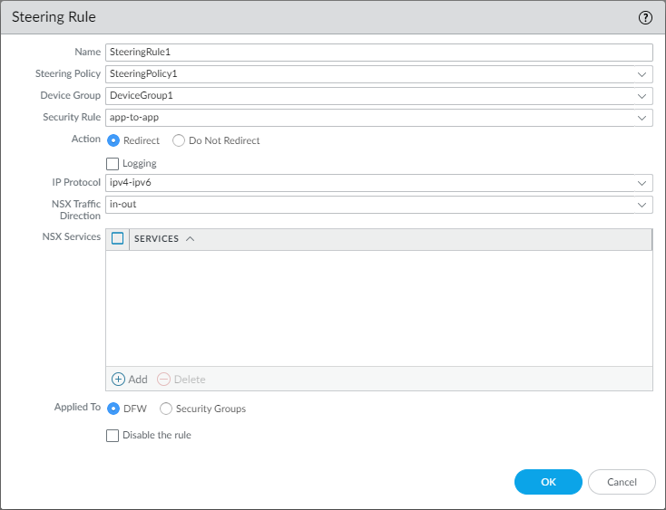Choose the Do Not Redirect option

[179, 141]
